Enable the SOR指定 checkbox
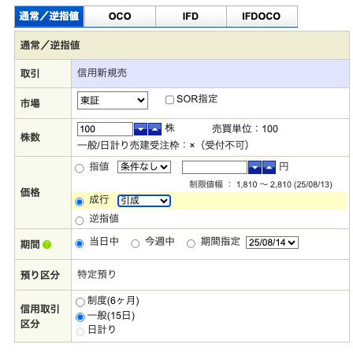Screen dimensions: 353x352 point(169,100)
